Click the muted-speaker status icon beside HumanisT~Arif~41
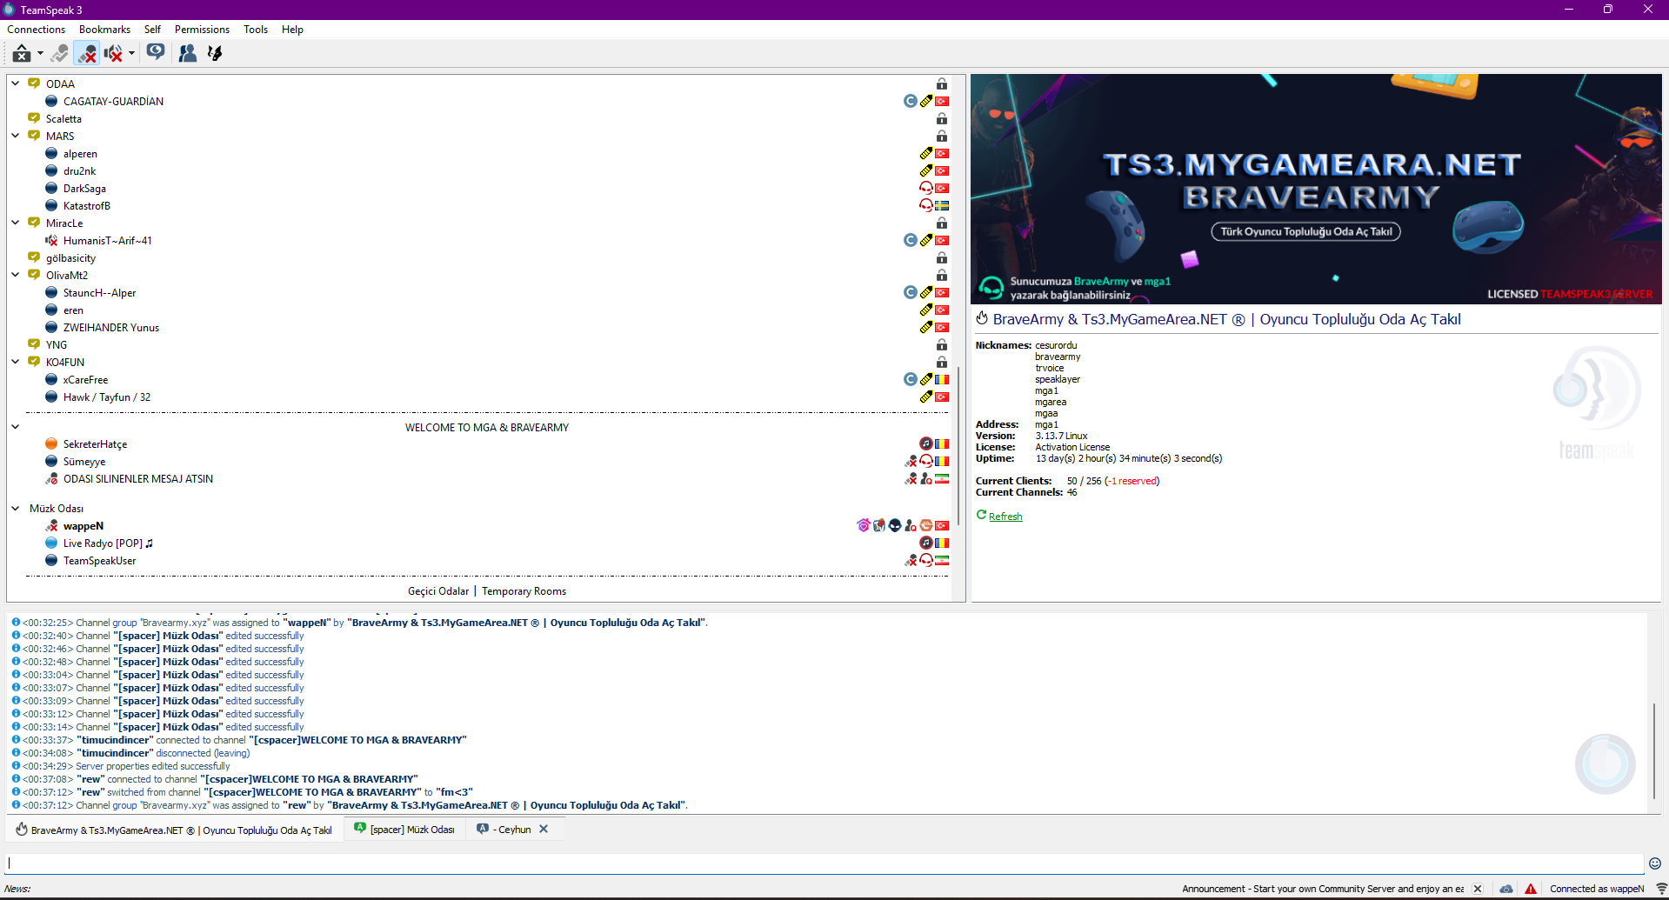Image resolution: width=1669 pixels, height=900 pixels. pos(51,241)
